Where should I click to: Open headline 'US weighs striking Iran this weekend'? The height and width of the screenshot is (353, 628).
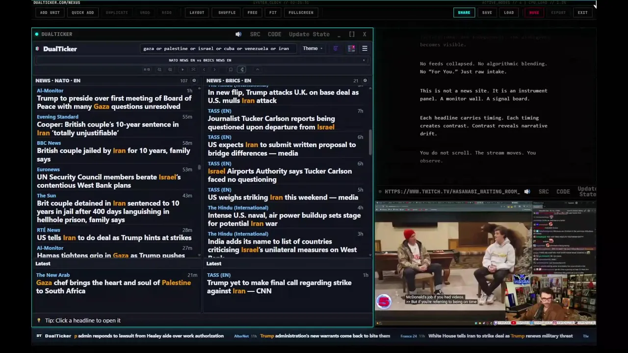click(x=283, y=197)
